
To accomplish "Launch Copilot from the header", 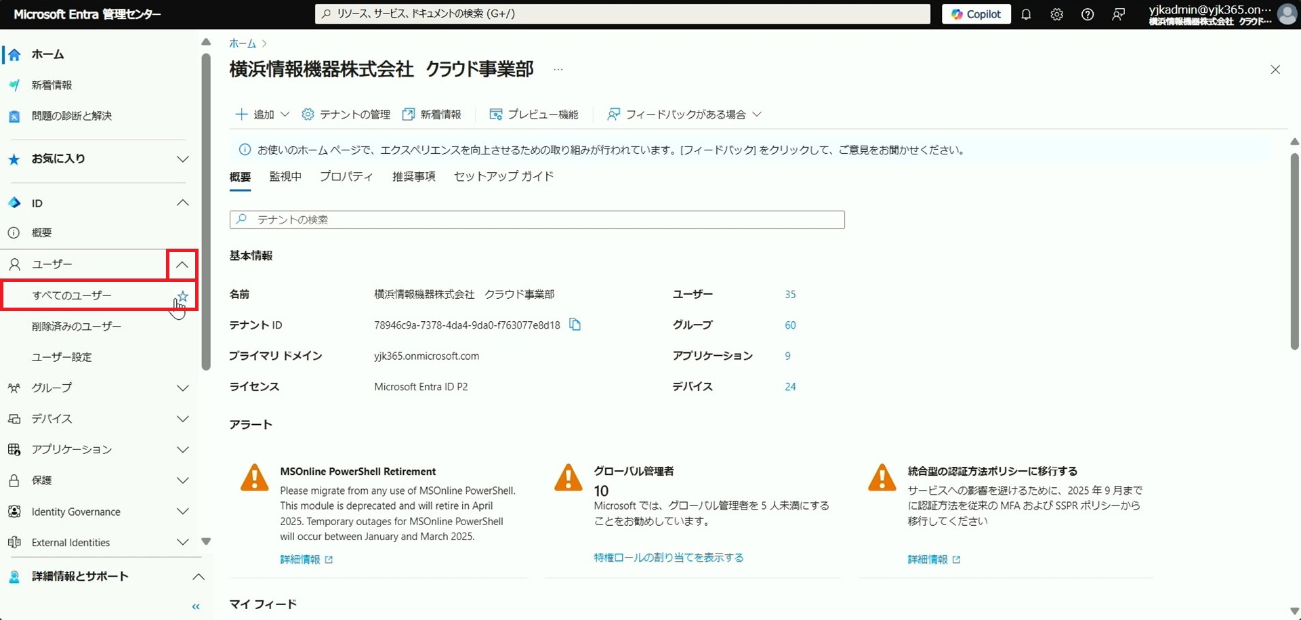I will pos(976,14).
